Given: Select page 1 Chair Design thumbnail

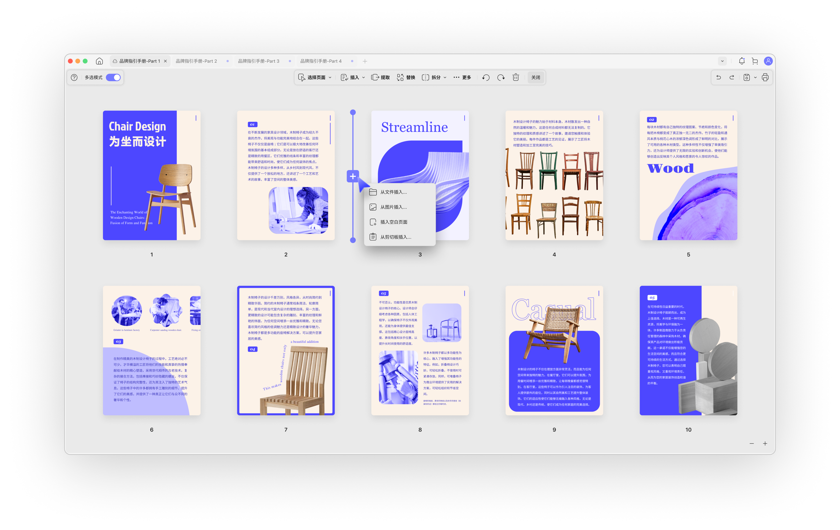Looking at the screenshot, I should tap(152, 175).
